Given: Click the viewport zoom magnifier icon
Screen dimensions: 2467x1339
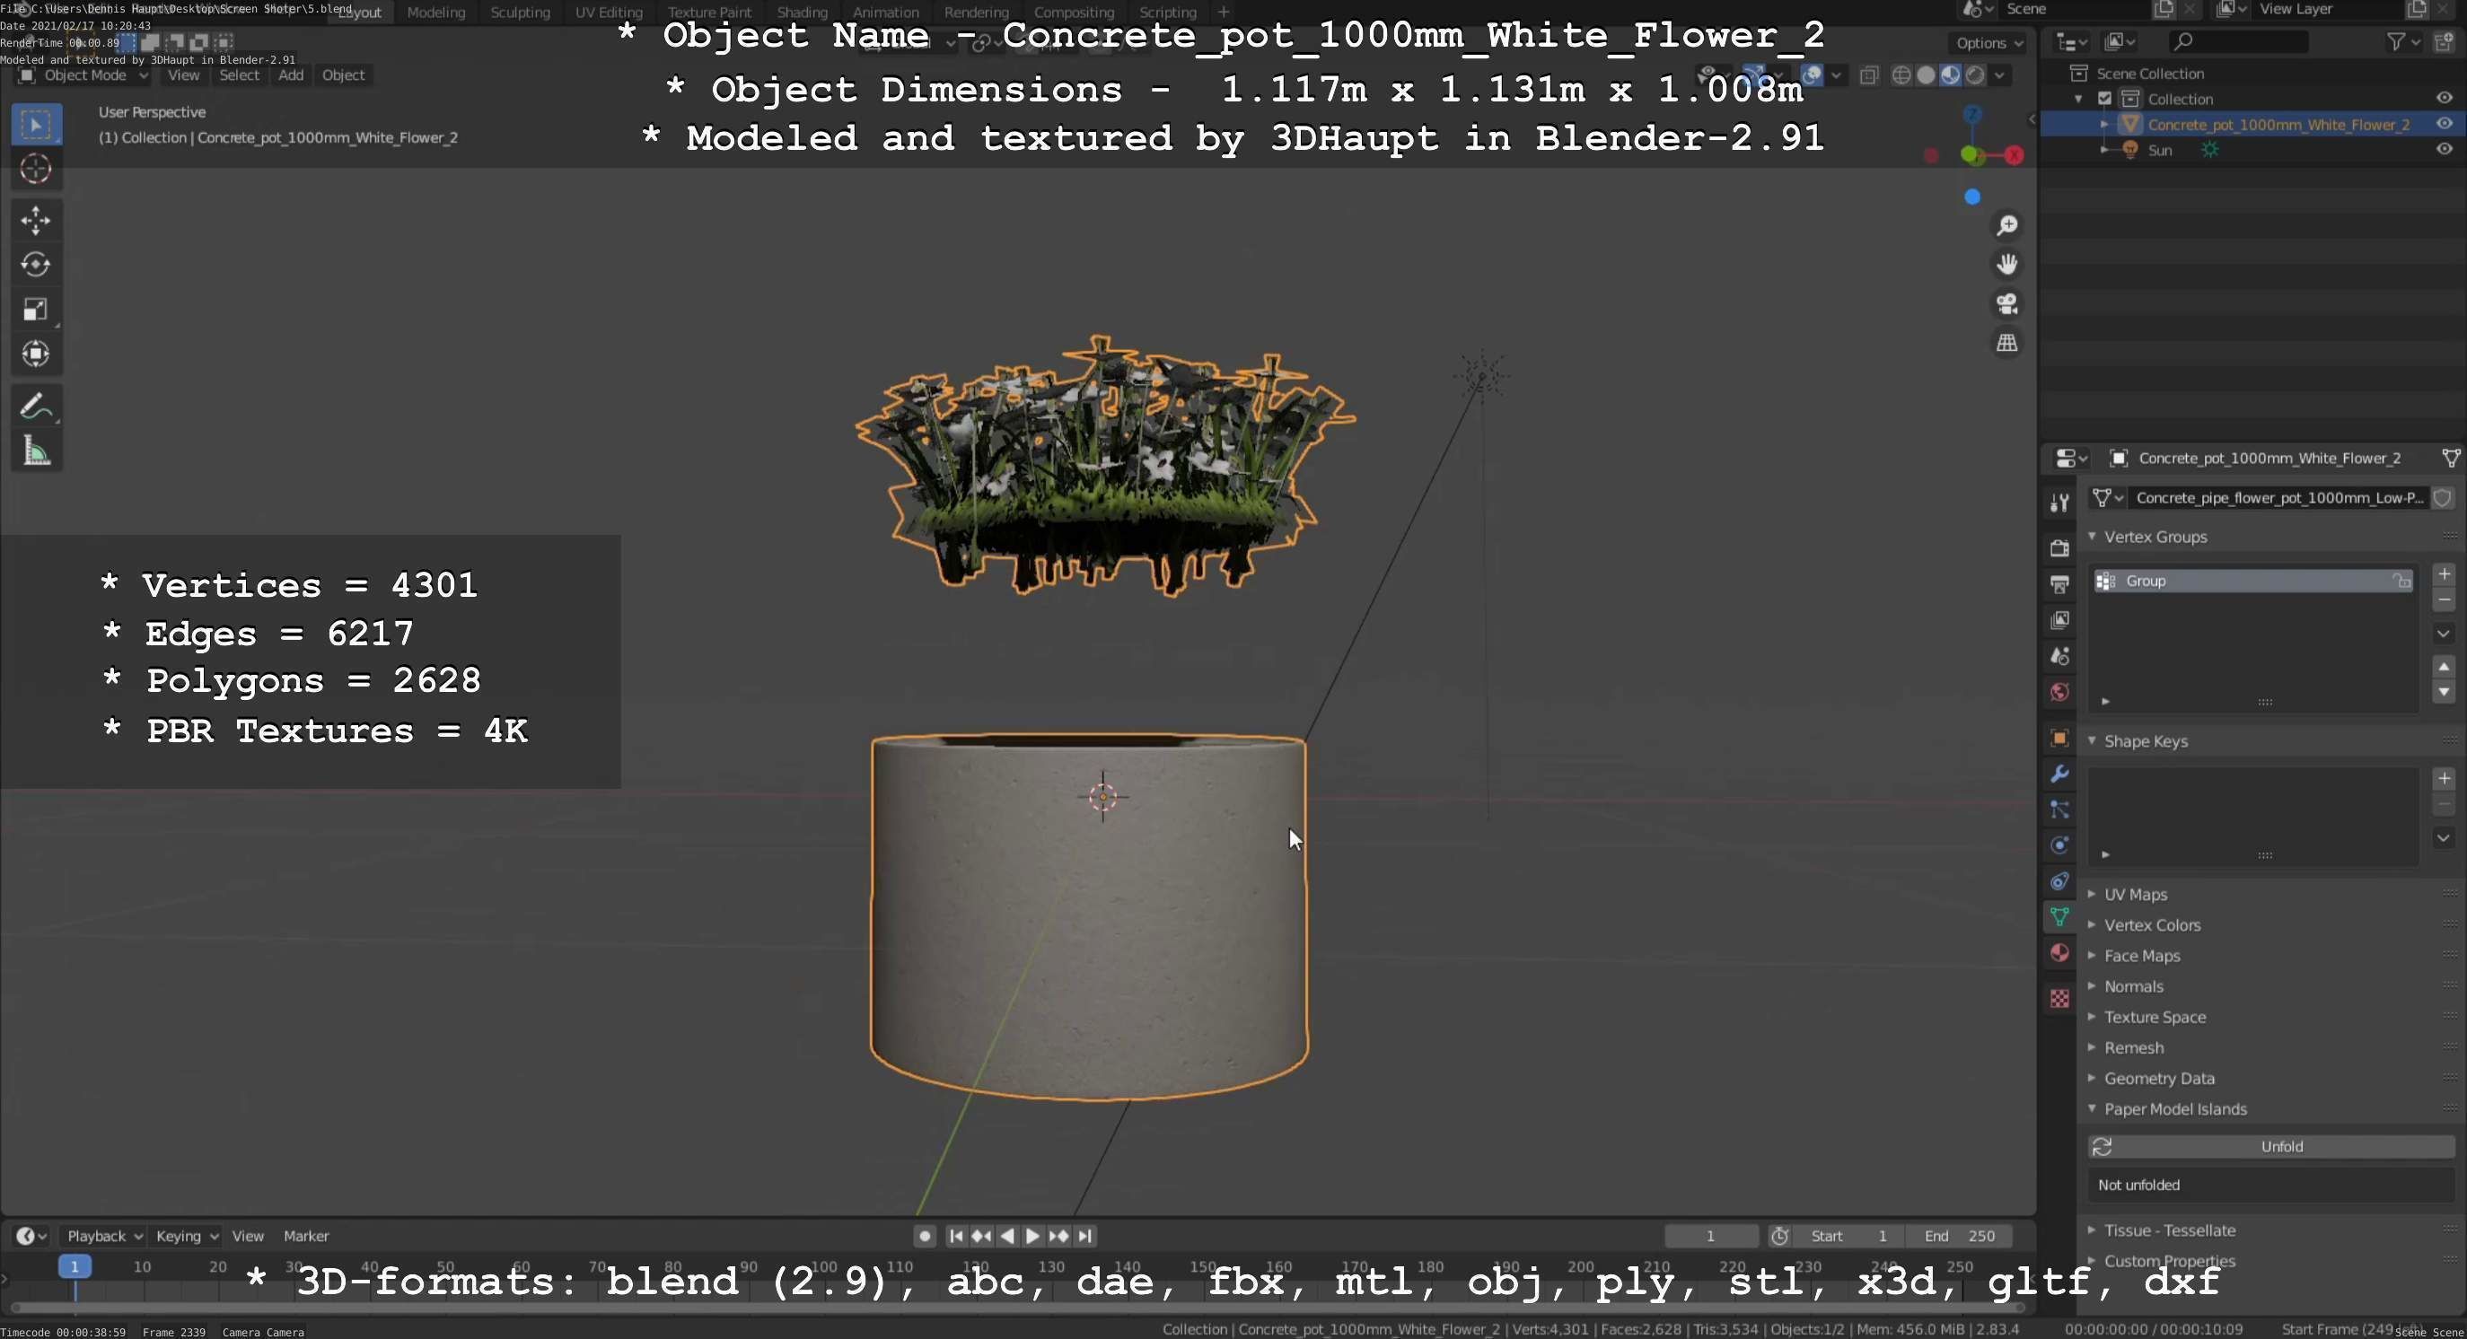Looking at the screenshot, I should 2006,226.
